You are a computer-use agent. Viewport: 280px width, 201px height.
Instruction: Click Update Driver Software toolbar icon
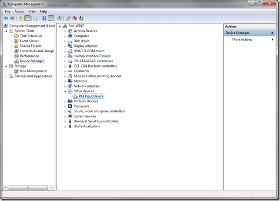(68, 18)
